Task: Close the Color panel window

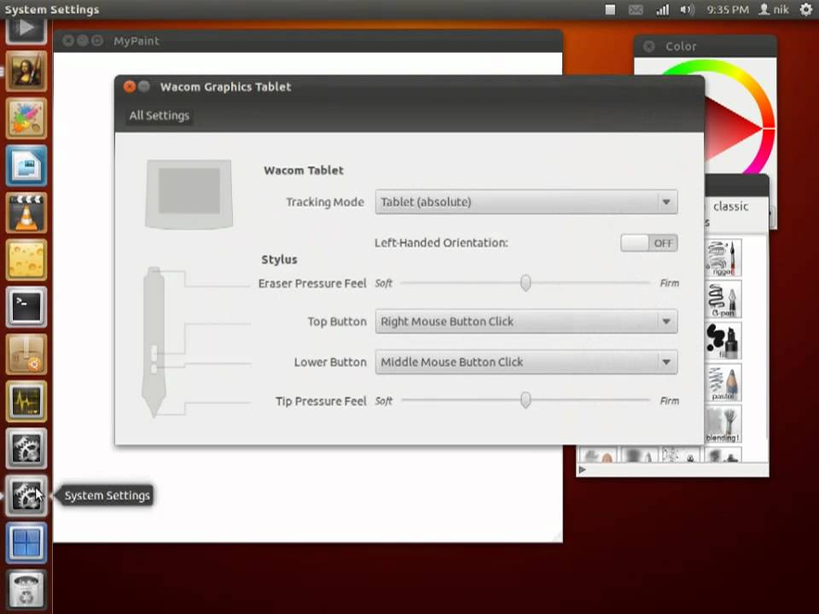Action: [x=649, y=46]
